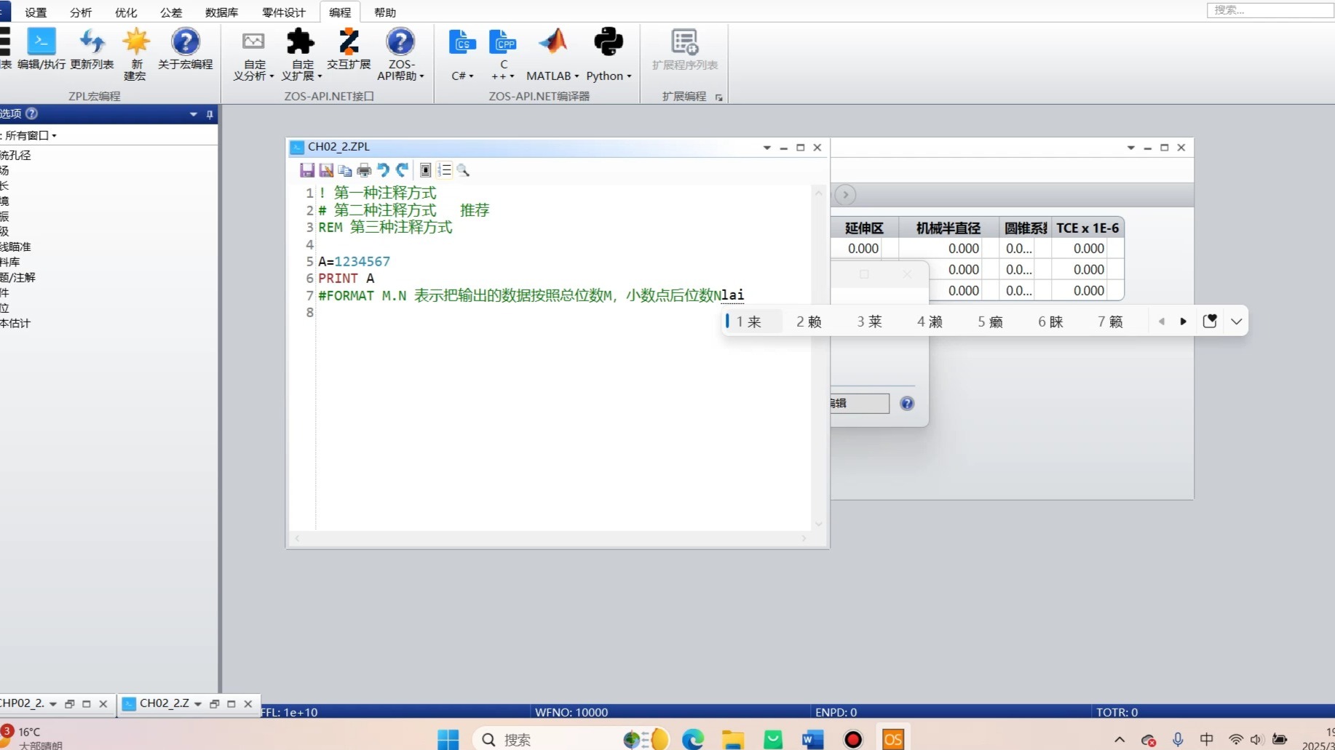Open the 帮助 ribbon tab
The image size is (1335, 750).
pos(385,12)
